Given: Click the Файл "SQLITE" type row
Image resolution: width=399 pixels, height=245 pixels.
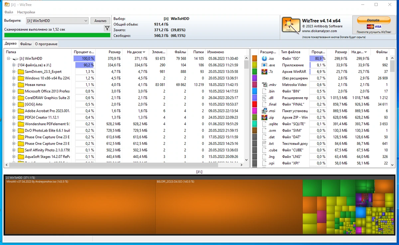Looking at the screenshot, I should (x=324, y=124).
